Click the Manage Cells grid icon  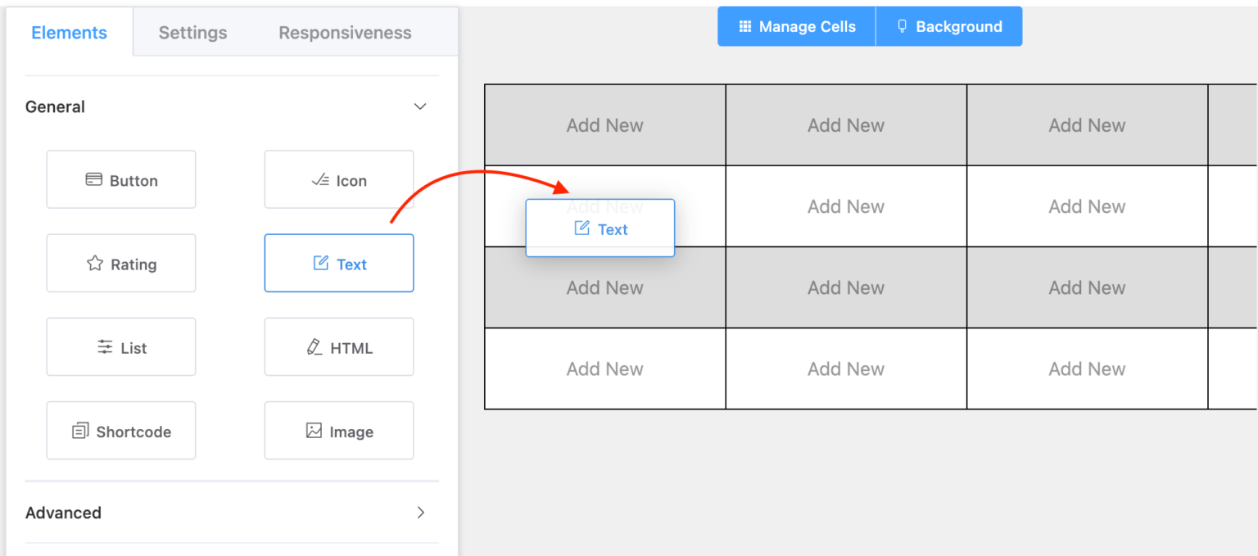[745, 25]
